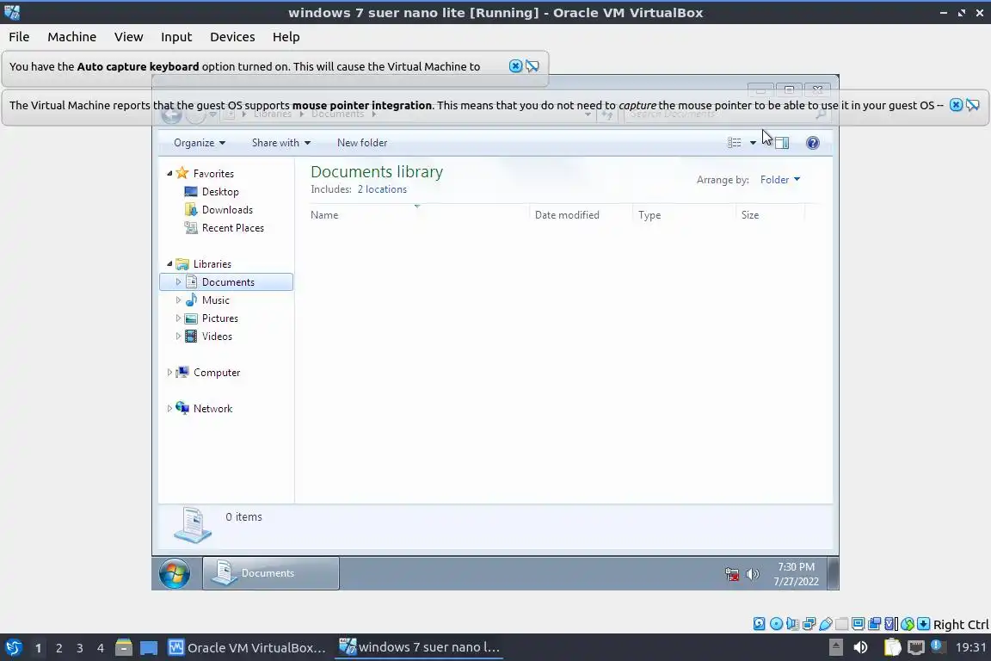The image size is (991, 661).
Task: Open the 2 locations link
Action: tap(382, 189)
